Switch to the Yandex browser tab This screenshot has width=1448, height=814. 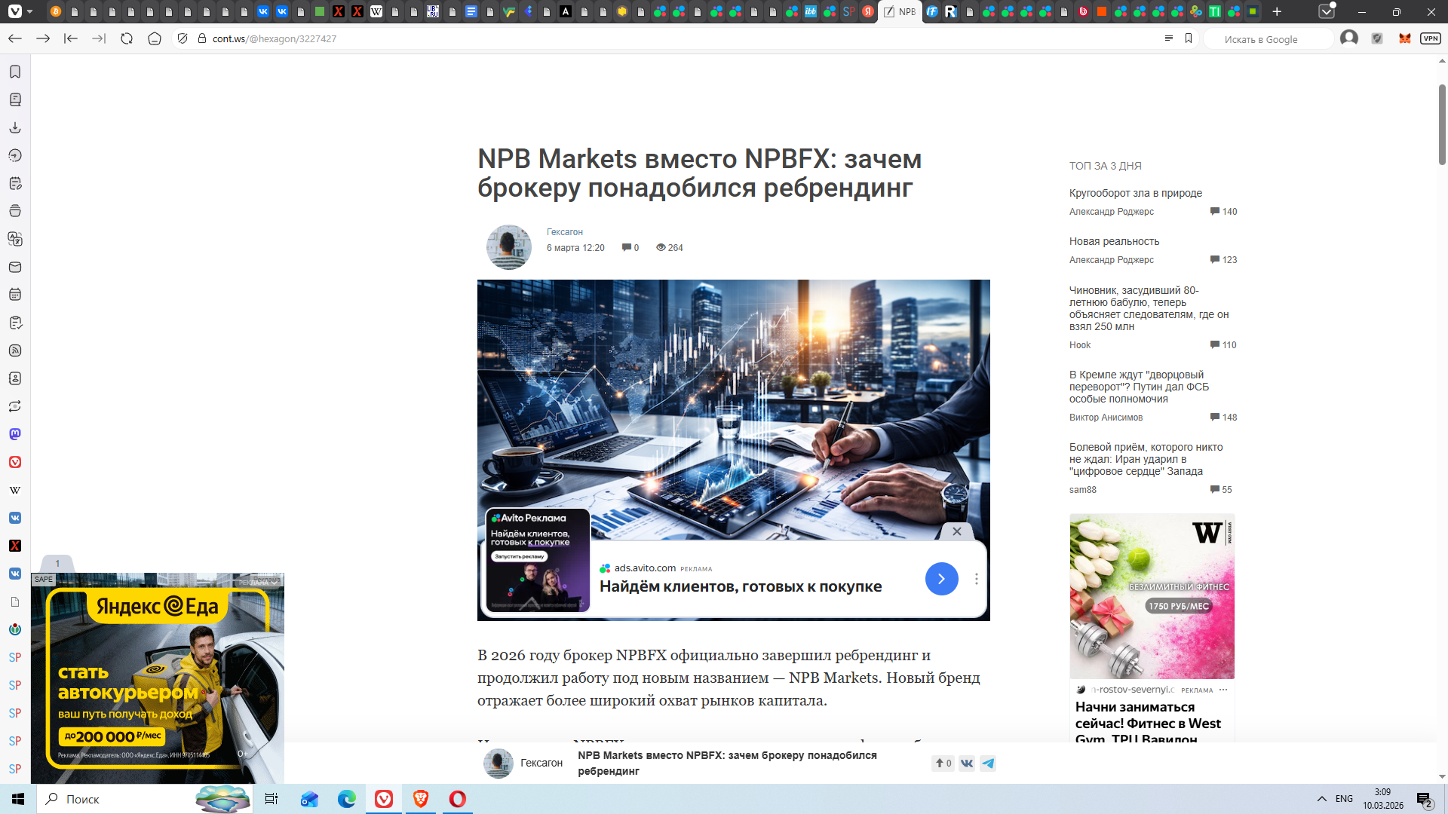click(x=868, y=11)
